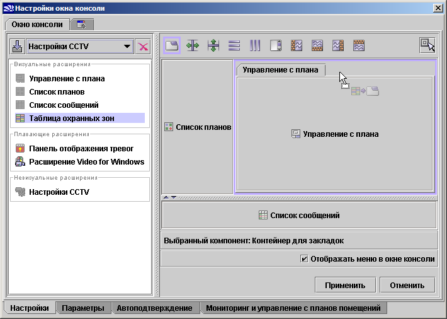This screenshot has height=319, width=447.
Task: Open the Автоподтверждение bottom tab
Action: pyautogui.click(x=154, y=308)
